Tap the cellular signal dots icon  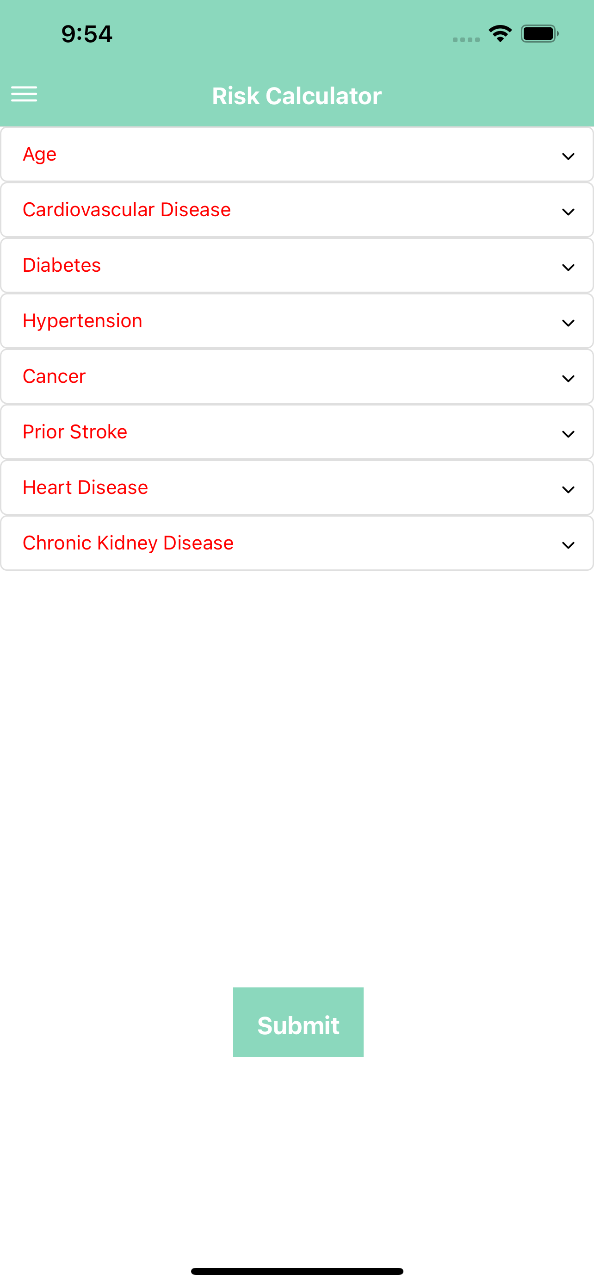(466, 39)
